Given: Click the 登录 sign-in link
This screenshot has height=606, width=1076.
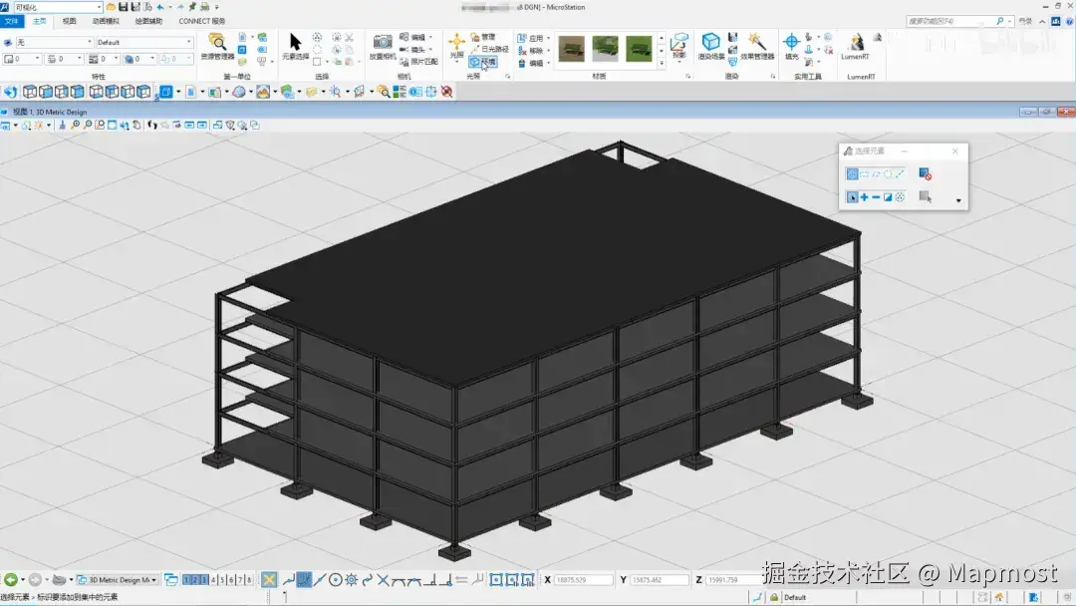Looking at the screenshot, I should coord(1025,21).
